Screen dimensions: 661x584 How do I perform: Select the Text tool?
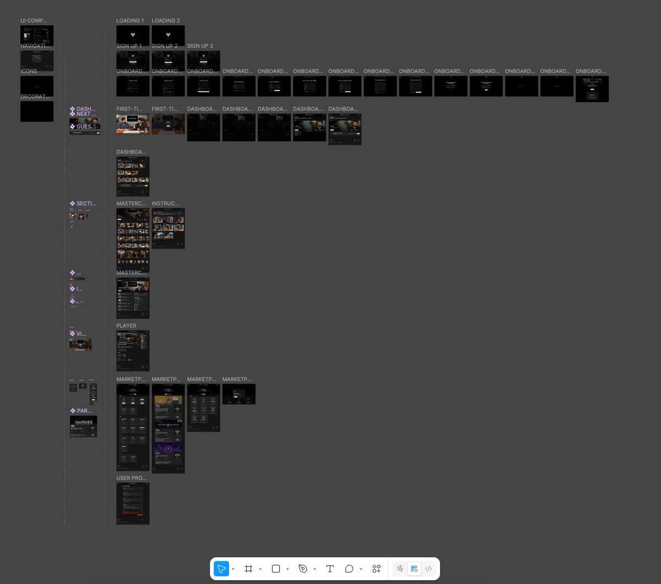pos(329,569)
